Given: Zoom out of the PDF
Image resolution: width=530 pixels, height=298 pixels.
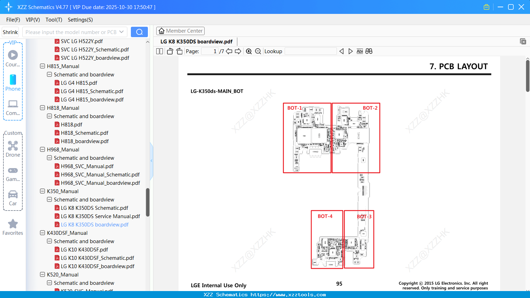Looking at the screenshot, I should [x=258, y=51].
